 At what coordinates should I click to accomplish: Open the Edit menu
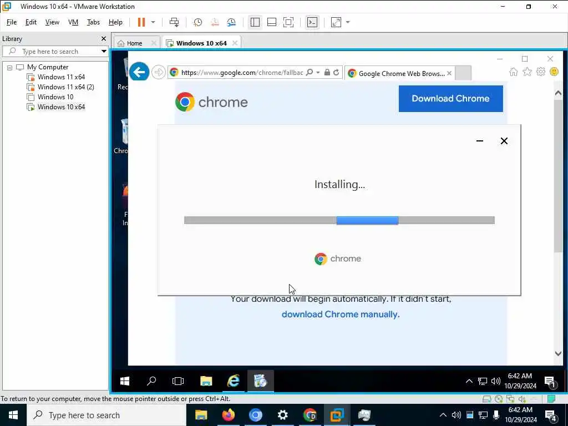point(31,22)
